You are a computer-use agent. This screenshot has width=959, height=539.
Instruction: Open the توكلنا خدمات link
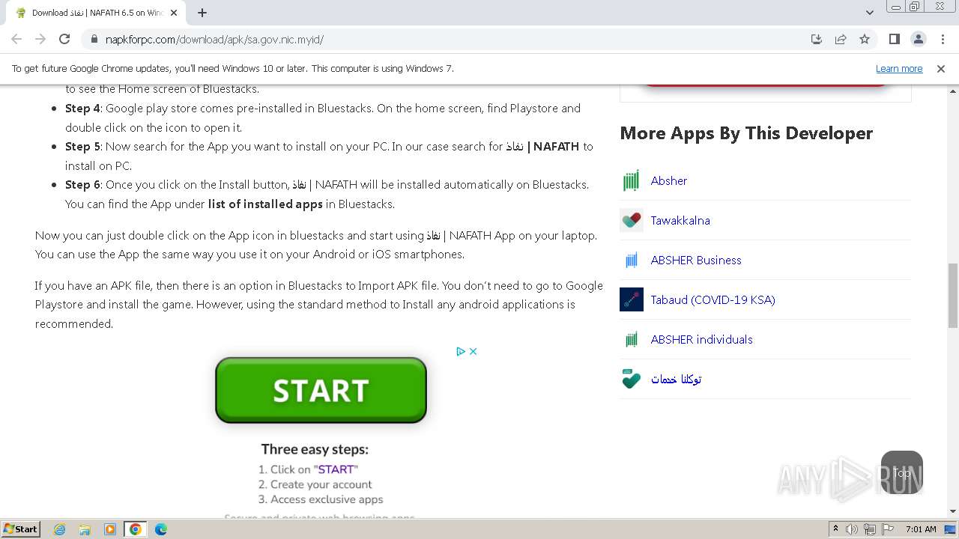676,380
